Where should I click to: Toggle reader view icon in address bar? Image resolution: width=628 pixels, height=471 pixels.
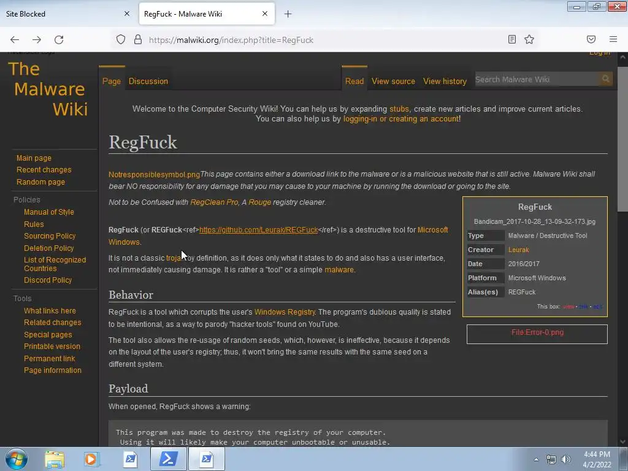512,39
